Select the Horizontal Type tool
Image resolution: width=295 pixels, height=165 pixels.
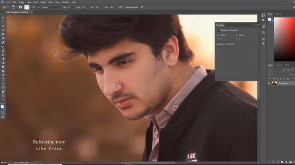coord(3,79)
